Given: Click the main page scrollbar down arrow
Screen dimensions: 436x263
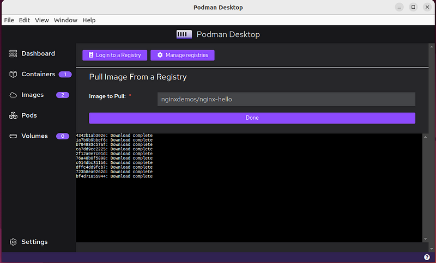Looking at the screenshot, I should (x=432, y=249).
